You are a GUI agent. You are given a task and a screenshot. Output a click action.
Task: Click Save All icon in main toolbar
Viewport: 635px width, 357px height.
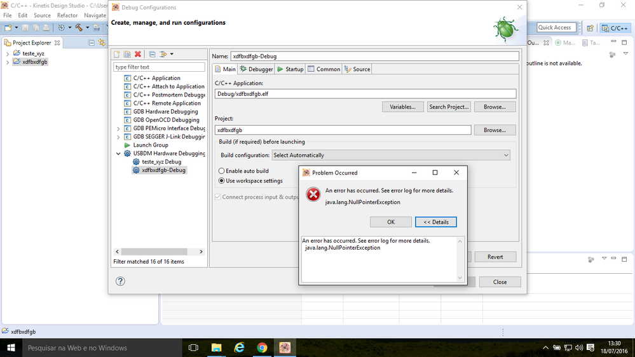click(x=36, y=27)
